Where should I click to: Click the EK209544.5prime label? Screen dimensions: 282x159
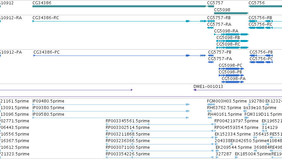(234, 147)
